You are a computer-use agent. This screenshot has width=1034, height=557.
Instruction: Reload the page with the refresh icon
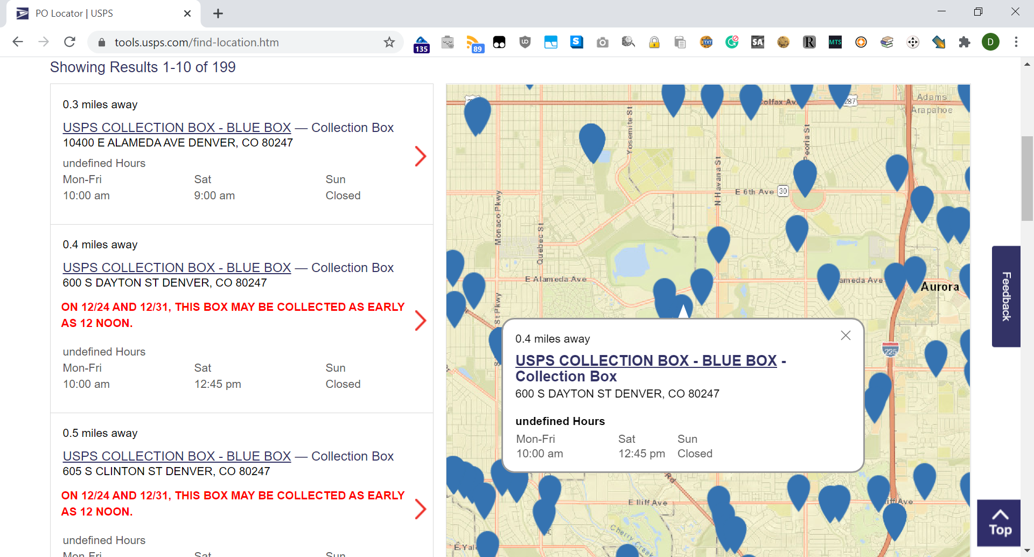(69, 42)
